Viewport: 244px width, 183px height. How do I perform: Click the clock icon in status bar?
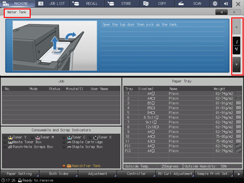click(3, 180)
